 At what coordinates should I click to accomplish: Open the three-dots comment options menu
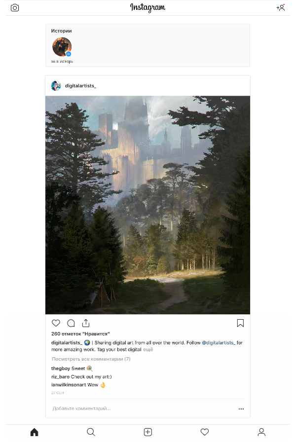click(241, 408)
